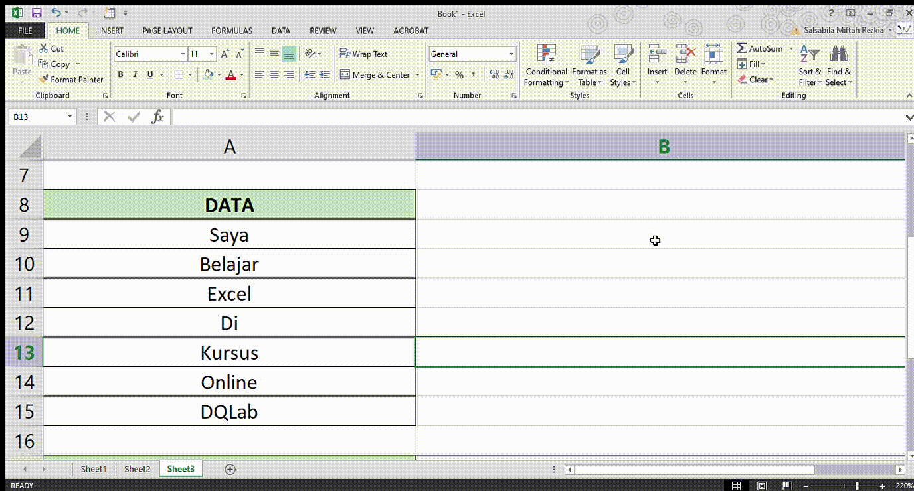
Task: Switch to the FORMULAS ribbon tab
Action: (x=231, y=31)
